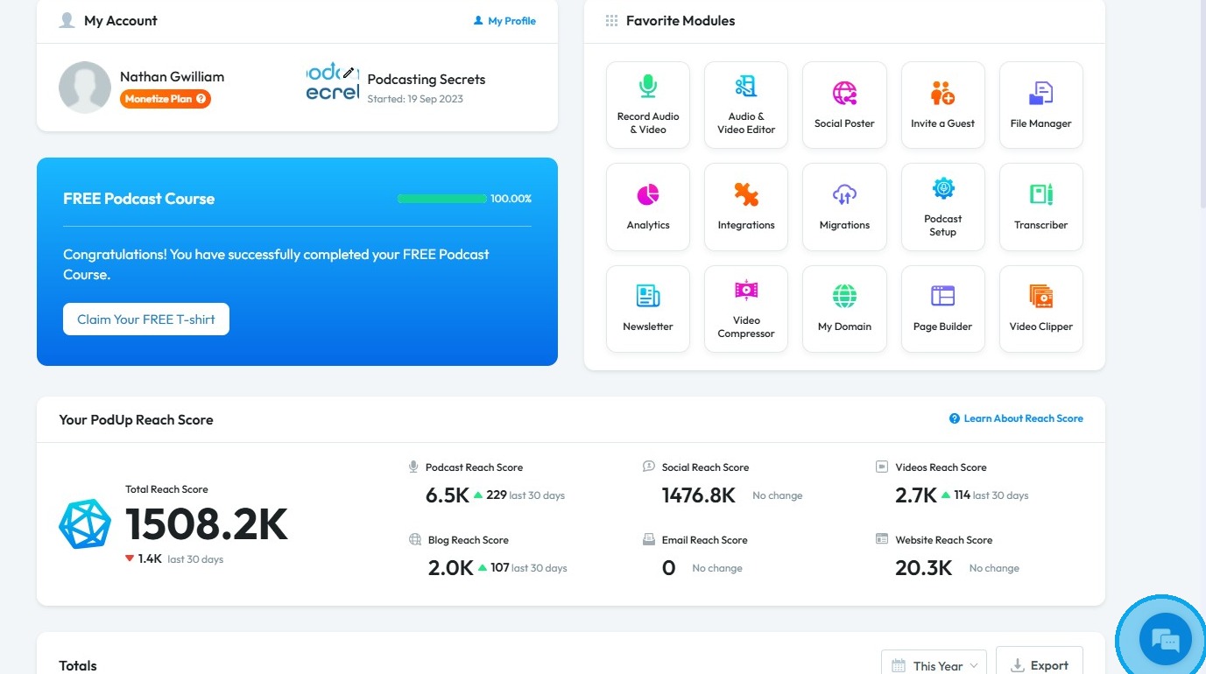
Task: Click the Website Reach Score icon
Action: coord(882,539)
